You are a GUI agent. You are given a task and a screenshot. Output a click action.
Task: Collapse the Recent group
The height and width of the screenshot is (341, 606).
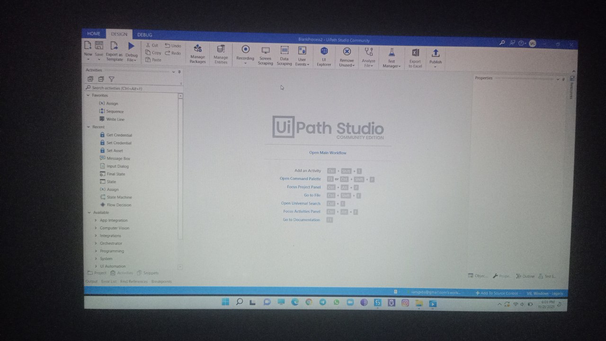pos(88,127)
